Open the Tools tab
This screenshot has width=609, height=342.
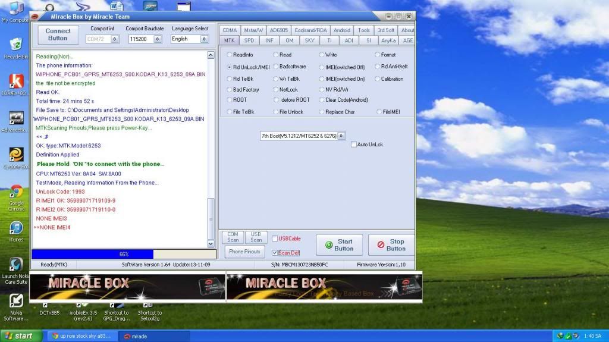point(364,30)
